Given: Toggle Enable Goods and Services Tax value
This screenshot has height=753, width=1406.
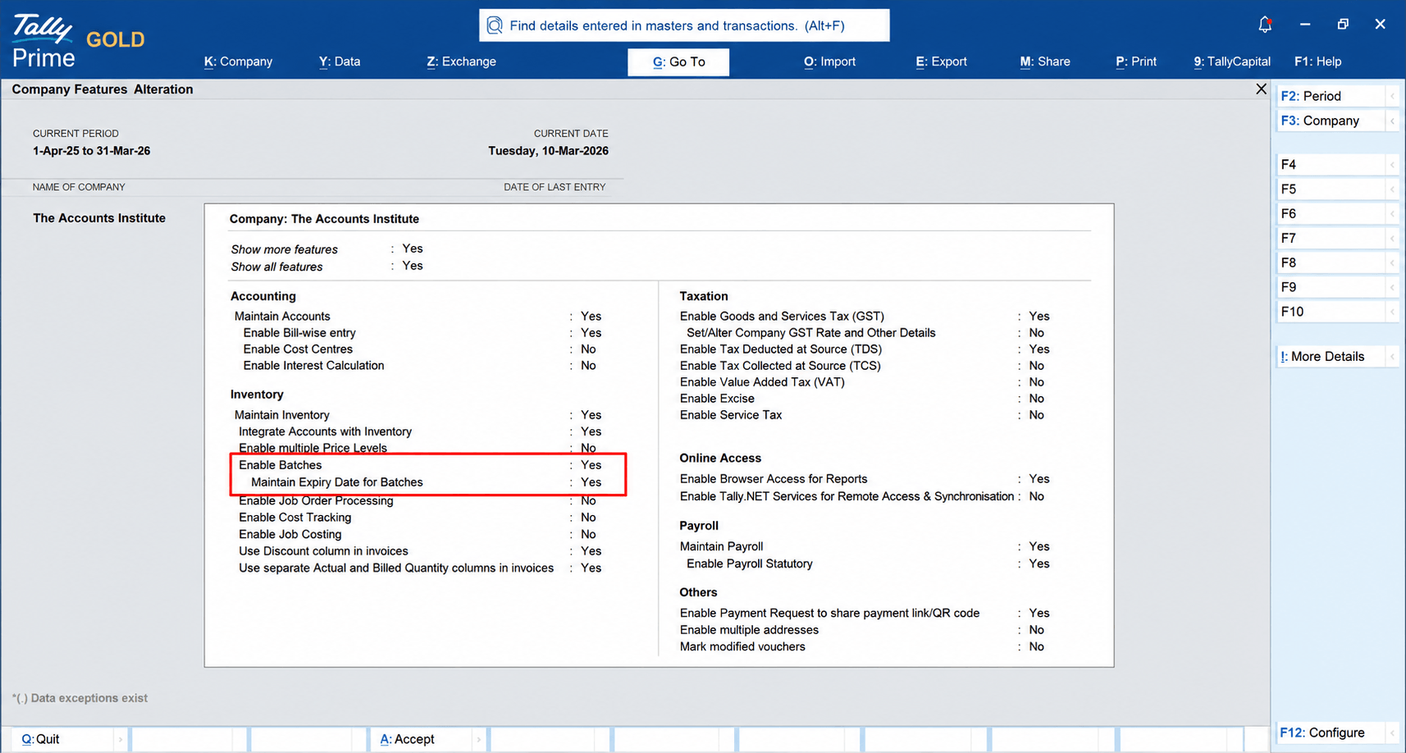Looking at the screenshot, I should pyautogui.click(x=1039, y=316).
